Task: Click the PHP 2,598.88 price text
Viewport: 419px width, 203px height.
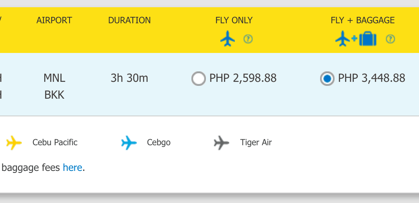Action: click(x=243, y=78)
